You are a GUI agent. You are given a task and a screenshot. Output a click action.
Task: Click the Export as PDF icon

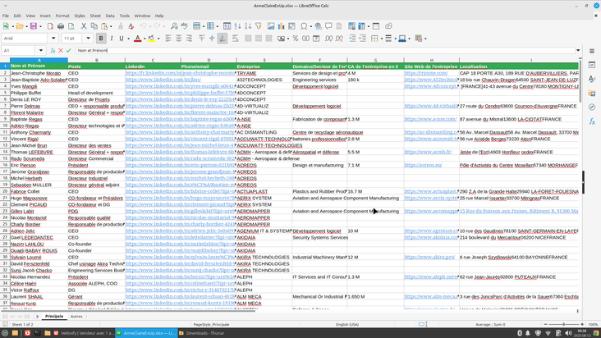click(50, 26)
